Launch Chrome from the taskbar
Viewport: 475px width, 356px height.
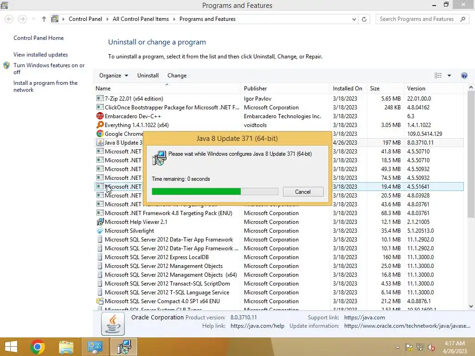[x=38, y=347]
